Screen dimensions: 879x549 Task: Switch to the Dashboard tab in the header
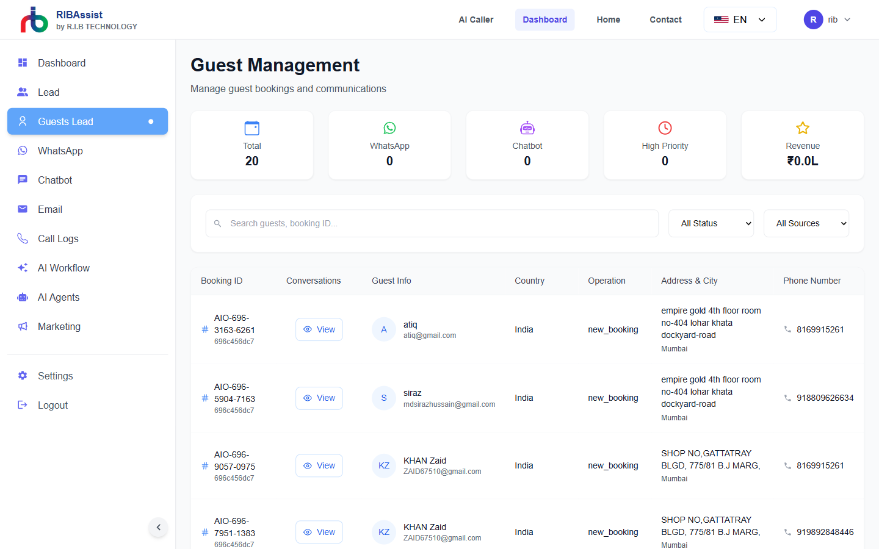point(544,19)
